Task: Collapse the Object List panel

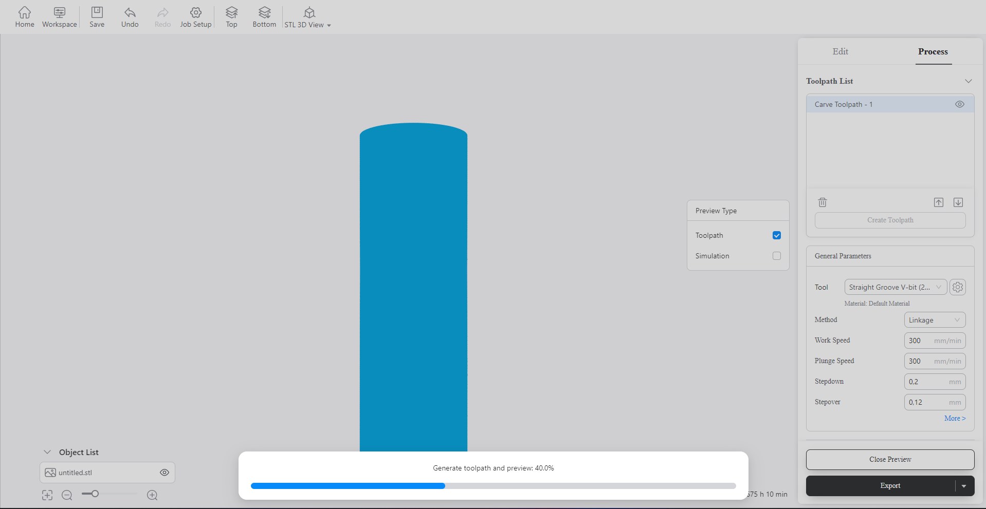Action: pyautogui.click(x=47, y=452)
